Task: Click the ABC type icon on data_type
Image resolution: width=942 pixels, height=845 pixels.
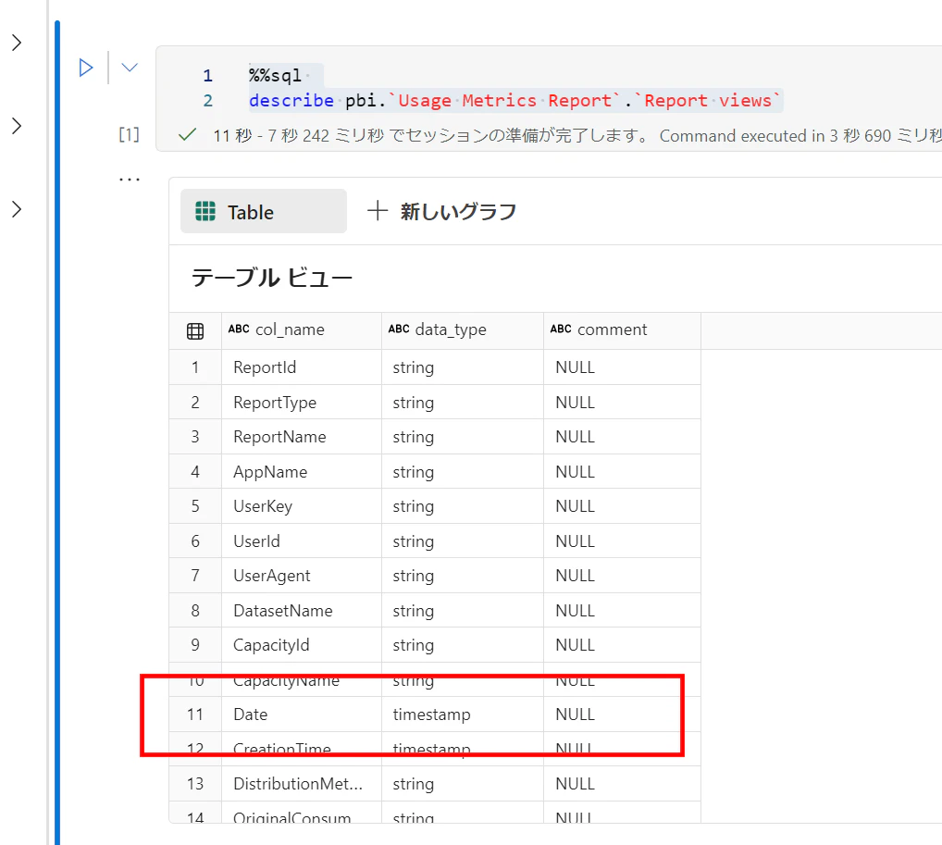Action: click(x=398, y=329)
